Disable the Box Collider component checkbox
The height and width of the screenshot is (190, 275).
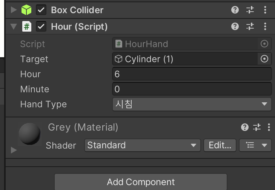pos(41,10)
